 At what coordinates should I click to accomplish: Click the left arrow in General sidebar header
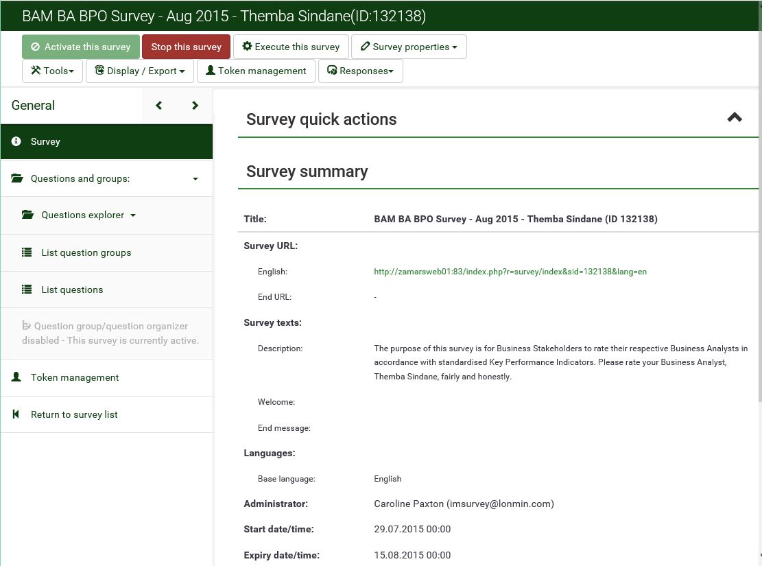click(x=159, y=106)
